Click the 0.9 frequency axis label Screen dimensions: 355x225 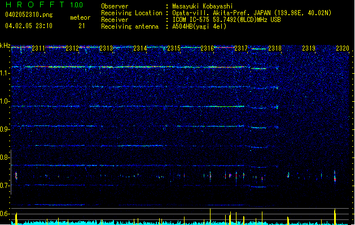(x=5, y=129)
